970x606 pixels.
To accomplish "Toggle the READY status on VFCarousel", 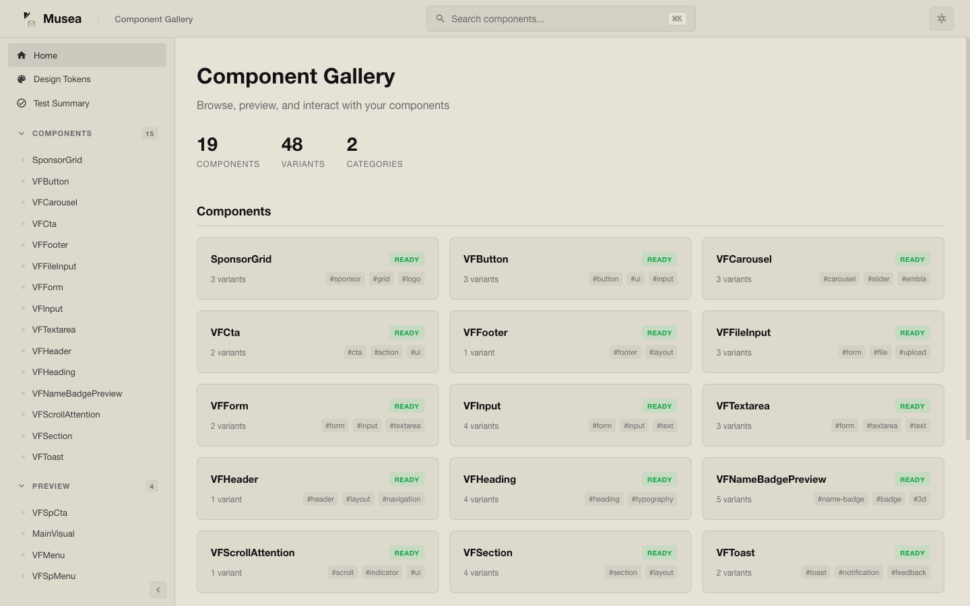I will [912, 259].
